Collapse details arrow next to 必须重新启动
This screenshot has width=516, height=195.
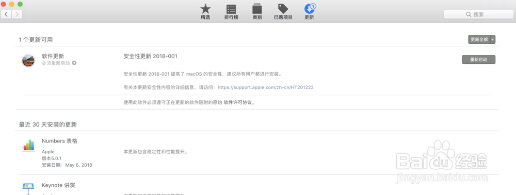point(74,63)
